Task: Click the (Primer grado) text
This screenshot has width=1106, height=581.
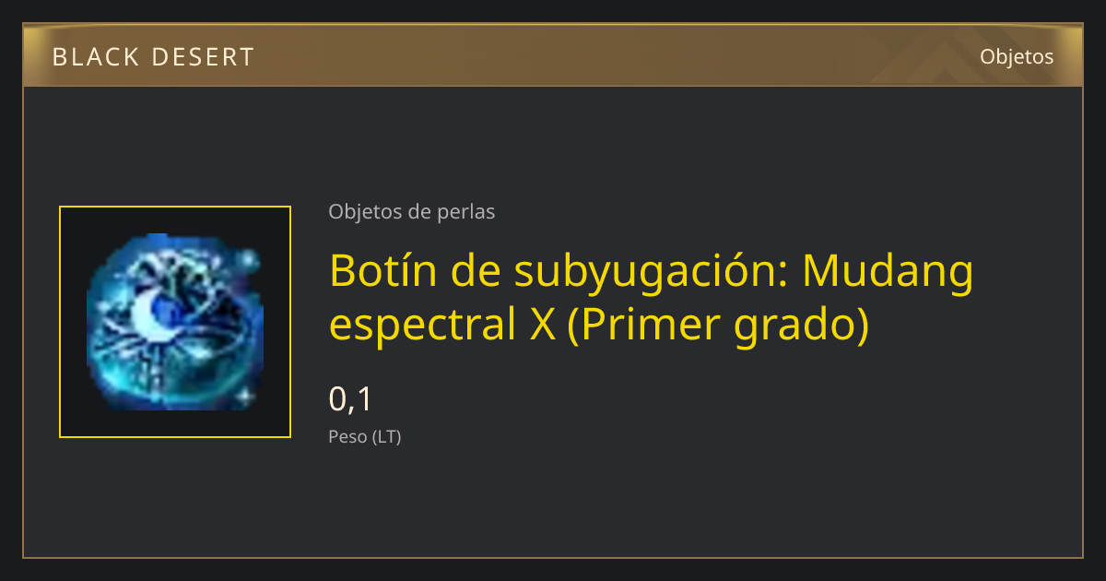Action: pos(718,324)
